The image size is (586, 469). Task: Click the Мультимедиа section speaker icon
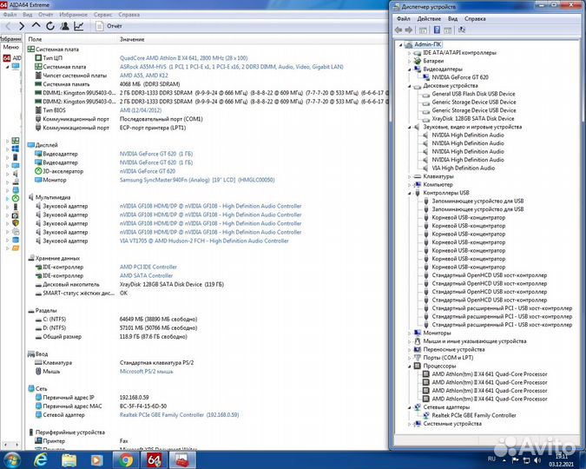click(x=30, y=197)
